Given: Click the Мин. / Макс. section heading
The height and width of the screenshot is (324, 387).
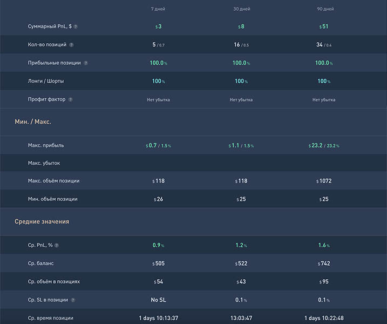Looking at the screenshot, I should [33, 122].
